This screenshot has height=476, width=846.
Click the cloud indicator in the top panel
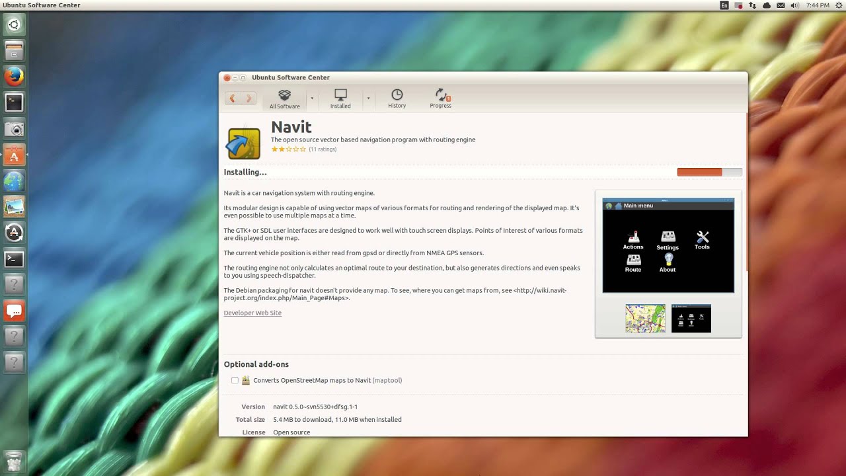[767, 5]
